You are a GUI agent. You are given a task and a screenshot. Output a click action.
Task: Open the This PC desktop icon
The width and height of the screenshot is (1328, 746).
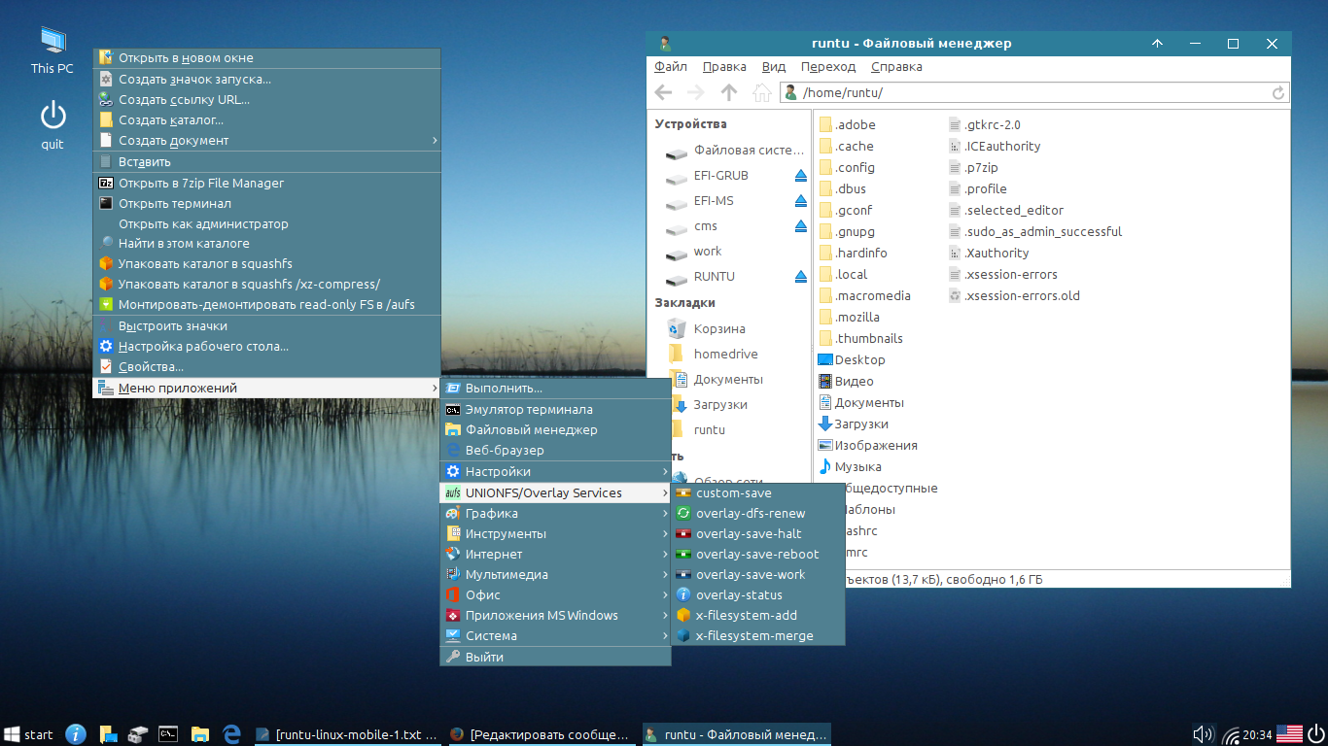point(52,50)
